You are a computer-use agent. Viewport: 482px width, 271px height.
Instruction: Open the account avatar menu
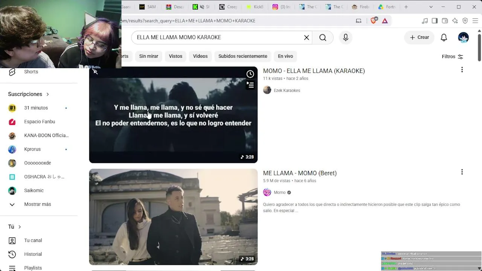(463, 37)
